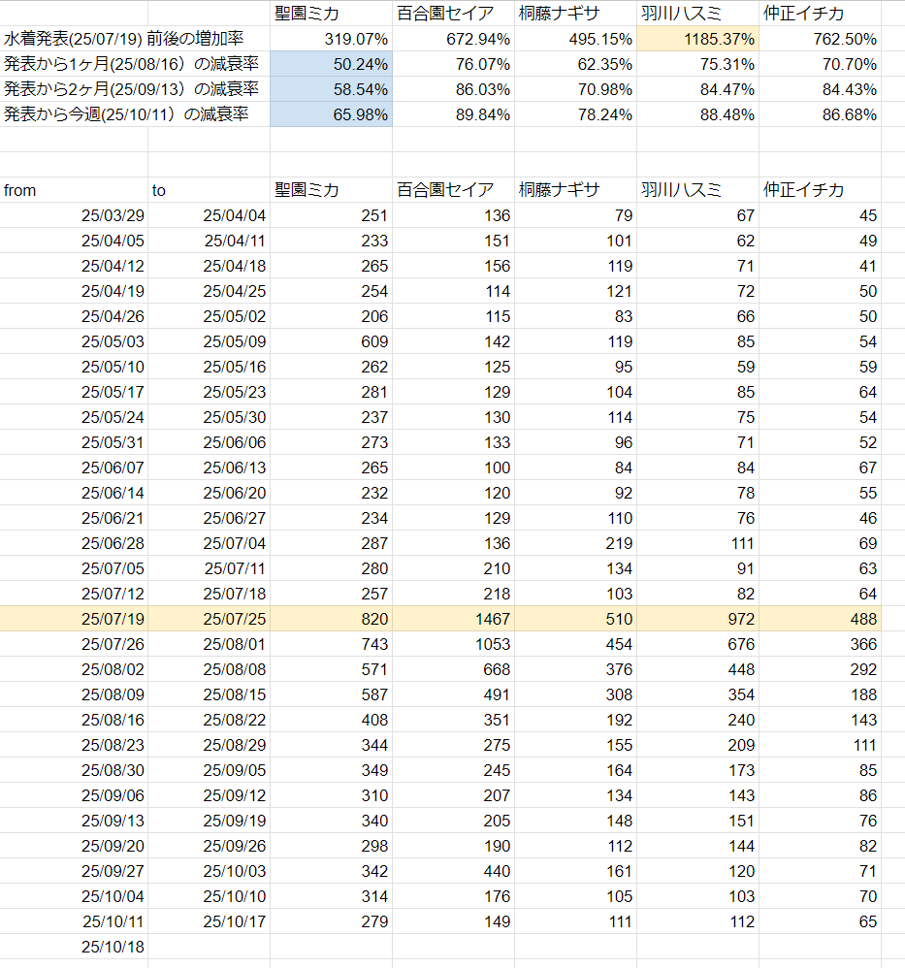
Task: Click the "from" column header cell
Action: pos(74,190)
